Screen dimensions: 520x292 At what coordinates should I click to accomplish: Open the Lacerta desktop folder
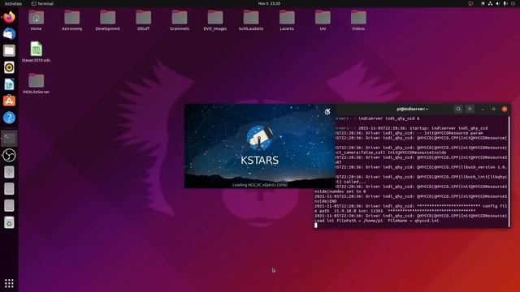[x=287, y=19]
